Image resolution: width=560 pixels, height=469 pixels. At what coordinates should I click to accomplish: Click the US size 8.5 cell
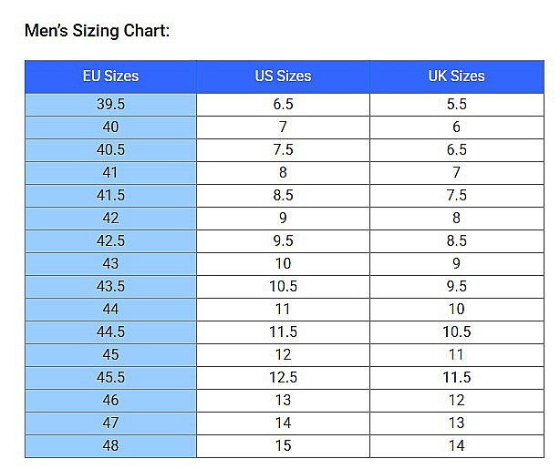point(283,196)
